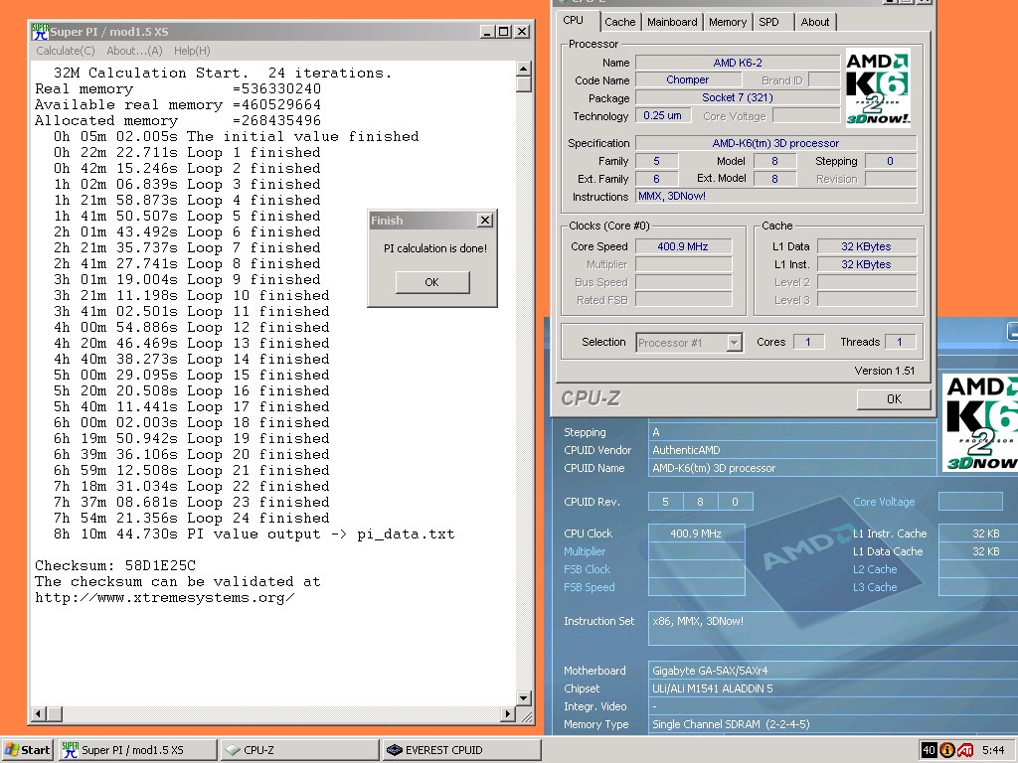1018x763 pixels.
Task: Click OK button in CPU-Z window
Action: pos(894,399)
